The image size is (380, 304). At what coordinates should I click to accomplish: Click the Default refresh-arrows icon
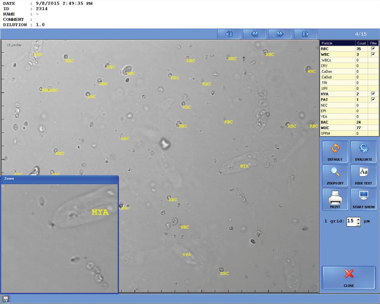335,149
